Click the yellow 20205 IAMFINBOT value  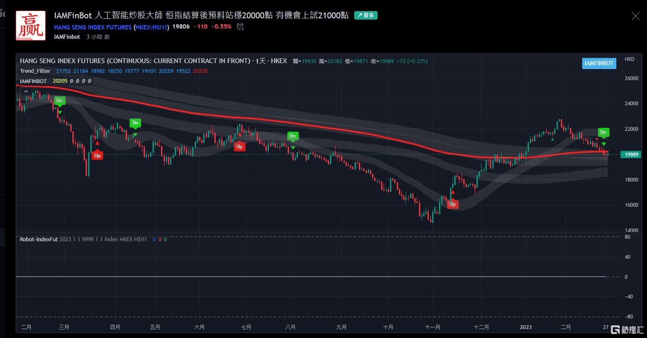click(60, 81)
